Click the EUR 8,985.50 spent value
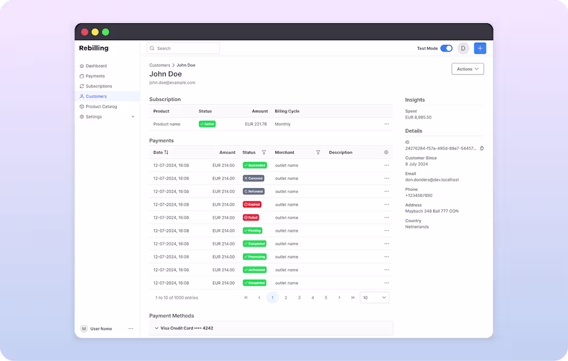 [418, 117]
